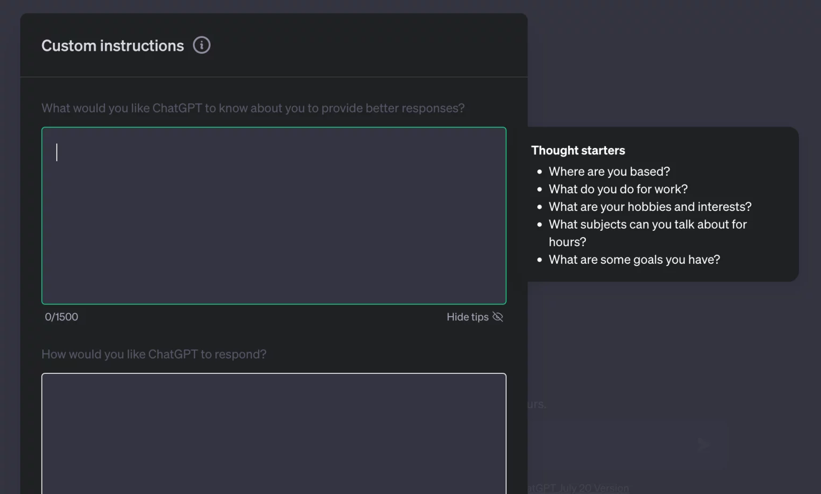Screen dimensions: 821x494
Task: Click the dimmed chat message box behind the dialog
Action: (x=628, y=445)
